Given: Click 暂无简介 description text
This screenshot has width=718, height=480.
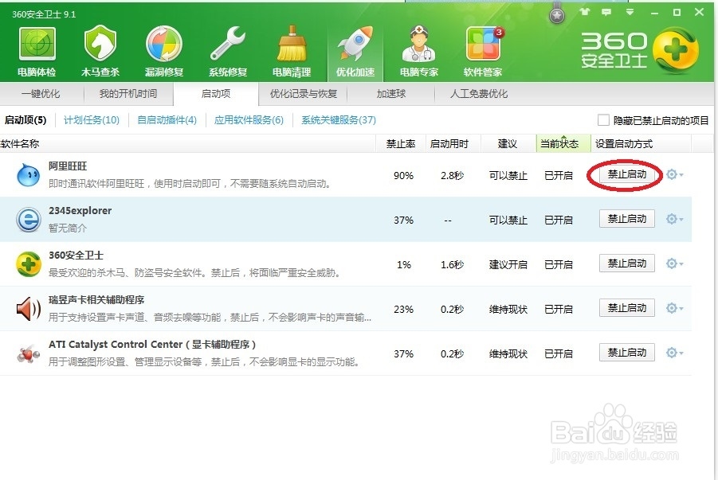Looking at the screenshot, I should [x=68, y=228].
